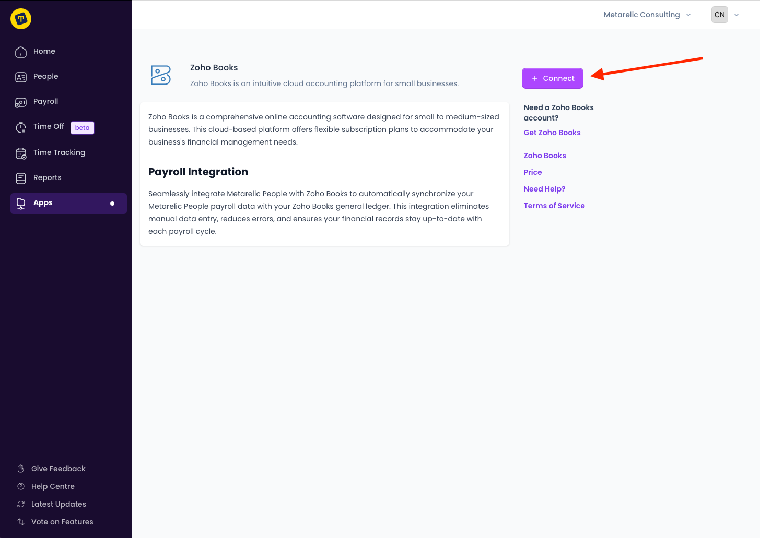Open the Terms of Service link
Screen dimensions: 760x538
tap(554, 206)
